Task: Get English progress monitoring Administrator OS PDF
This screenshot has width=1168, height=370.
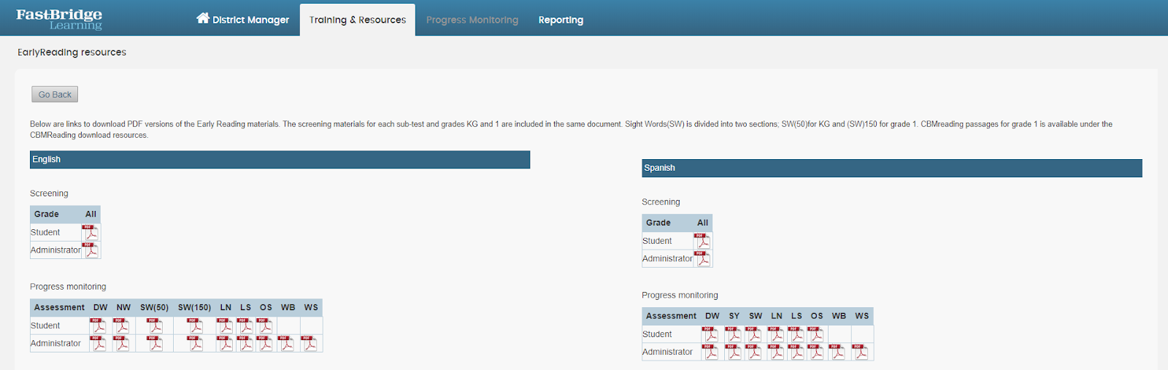Action: point(264,343)
